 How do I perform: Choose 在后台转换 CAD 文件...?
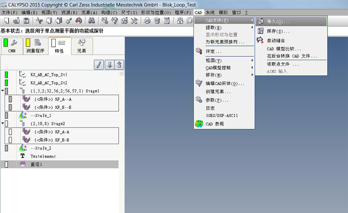click(x=291, y=56)
